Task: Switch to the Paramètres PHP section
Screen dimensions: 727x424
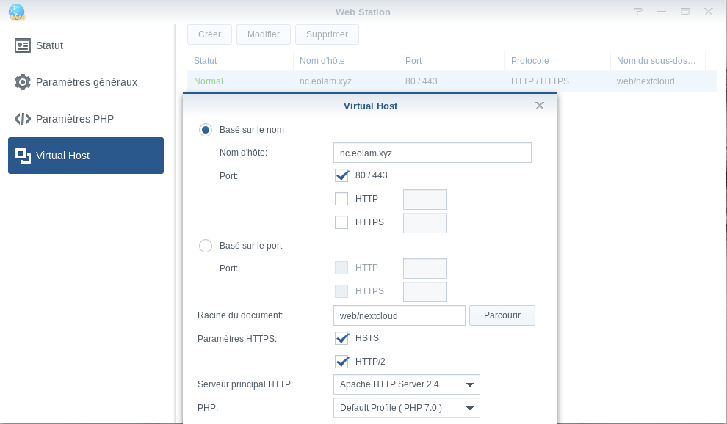Action: pyautogui.click(x=74, y=119)
